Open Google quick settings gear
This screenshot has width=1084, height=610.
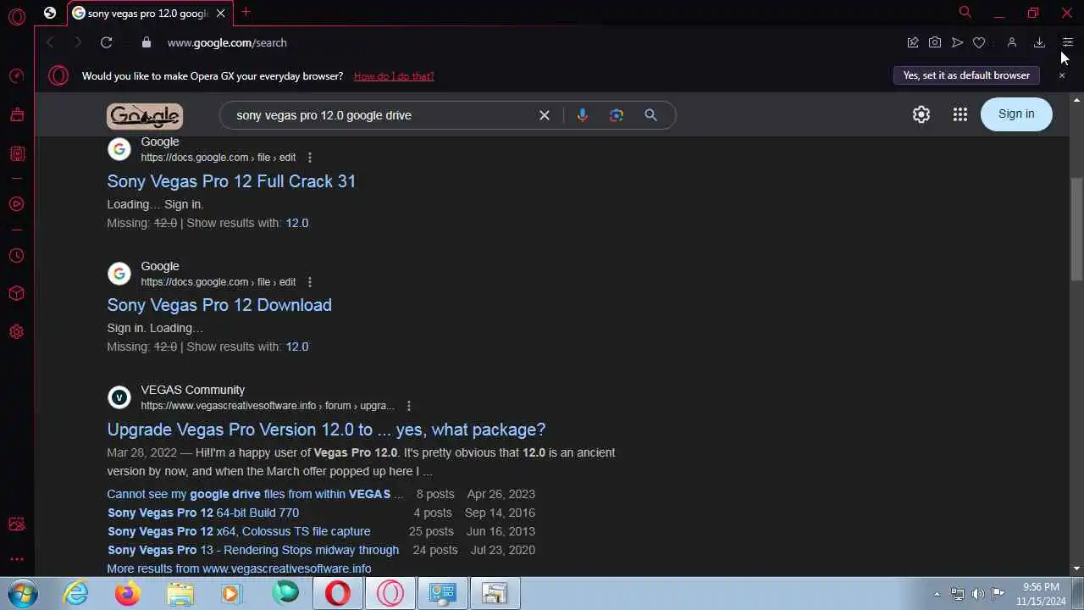click(x=921, y=114)
